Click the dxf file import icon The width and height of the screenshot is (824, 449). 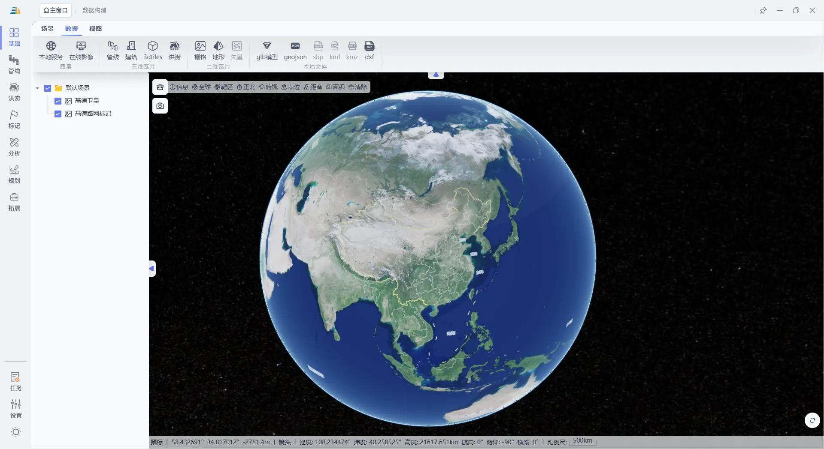(369, 46)
